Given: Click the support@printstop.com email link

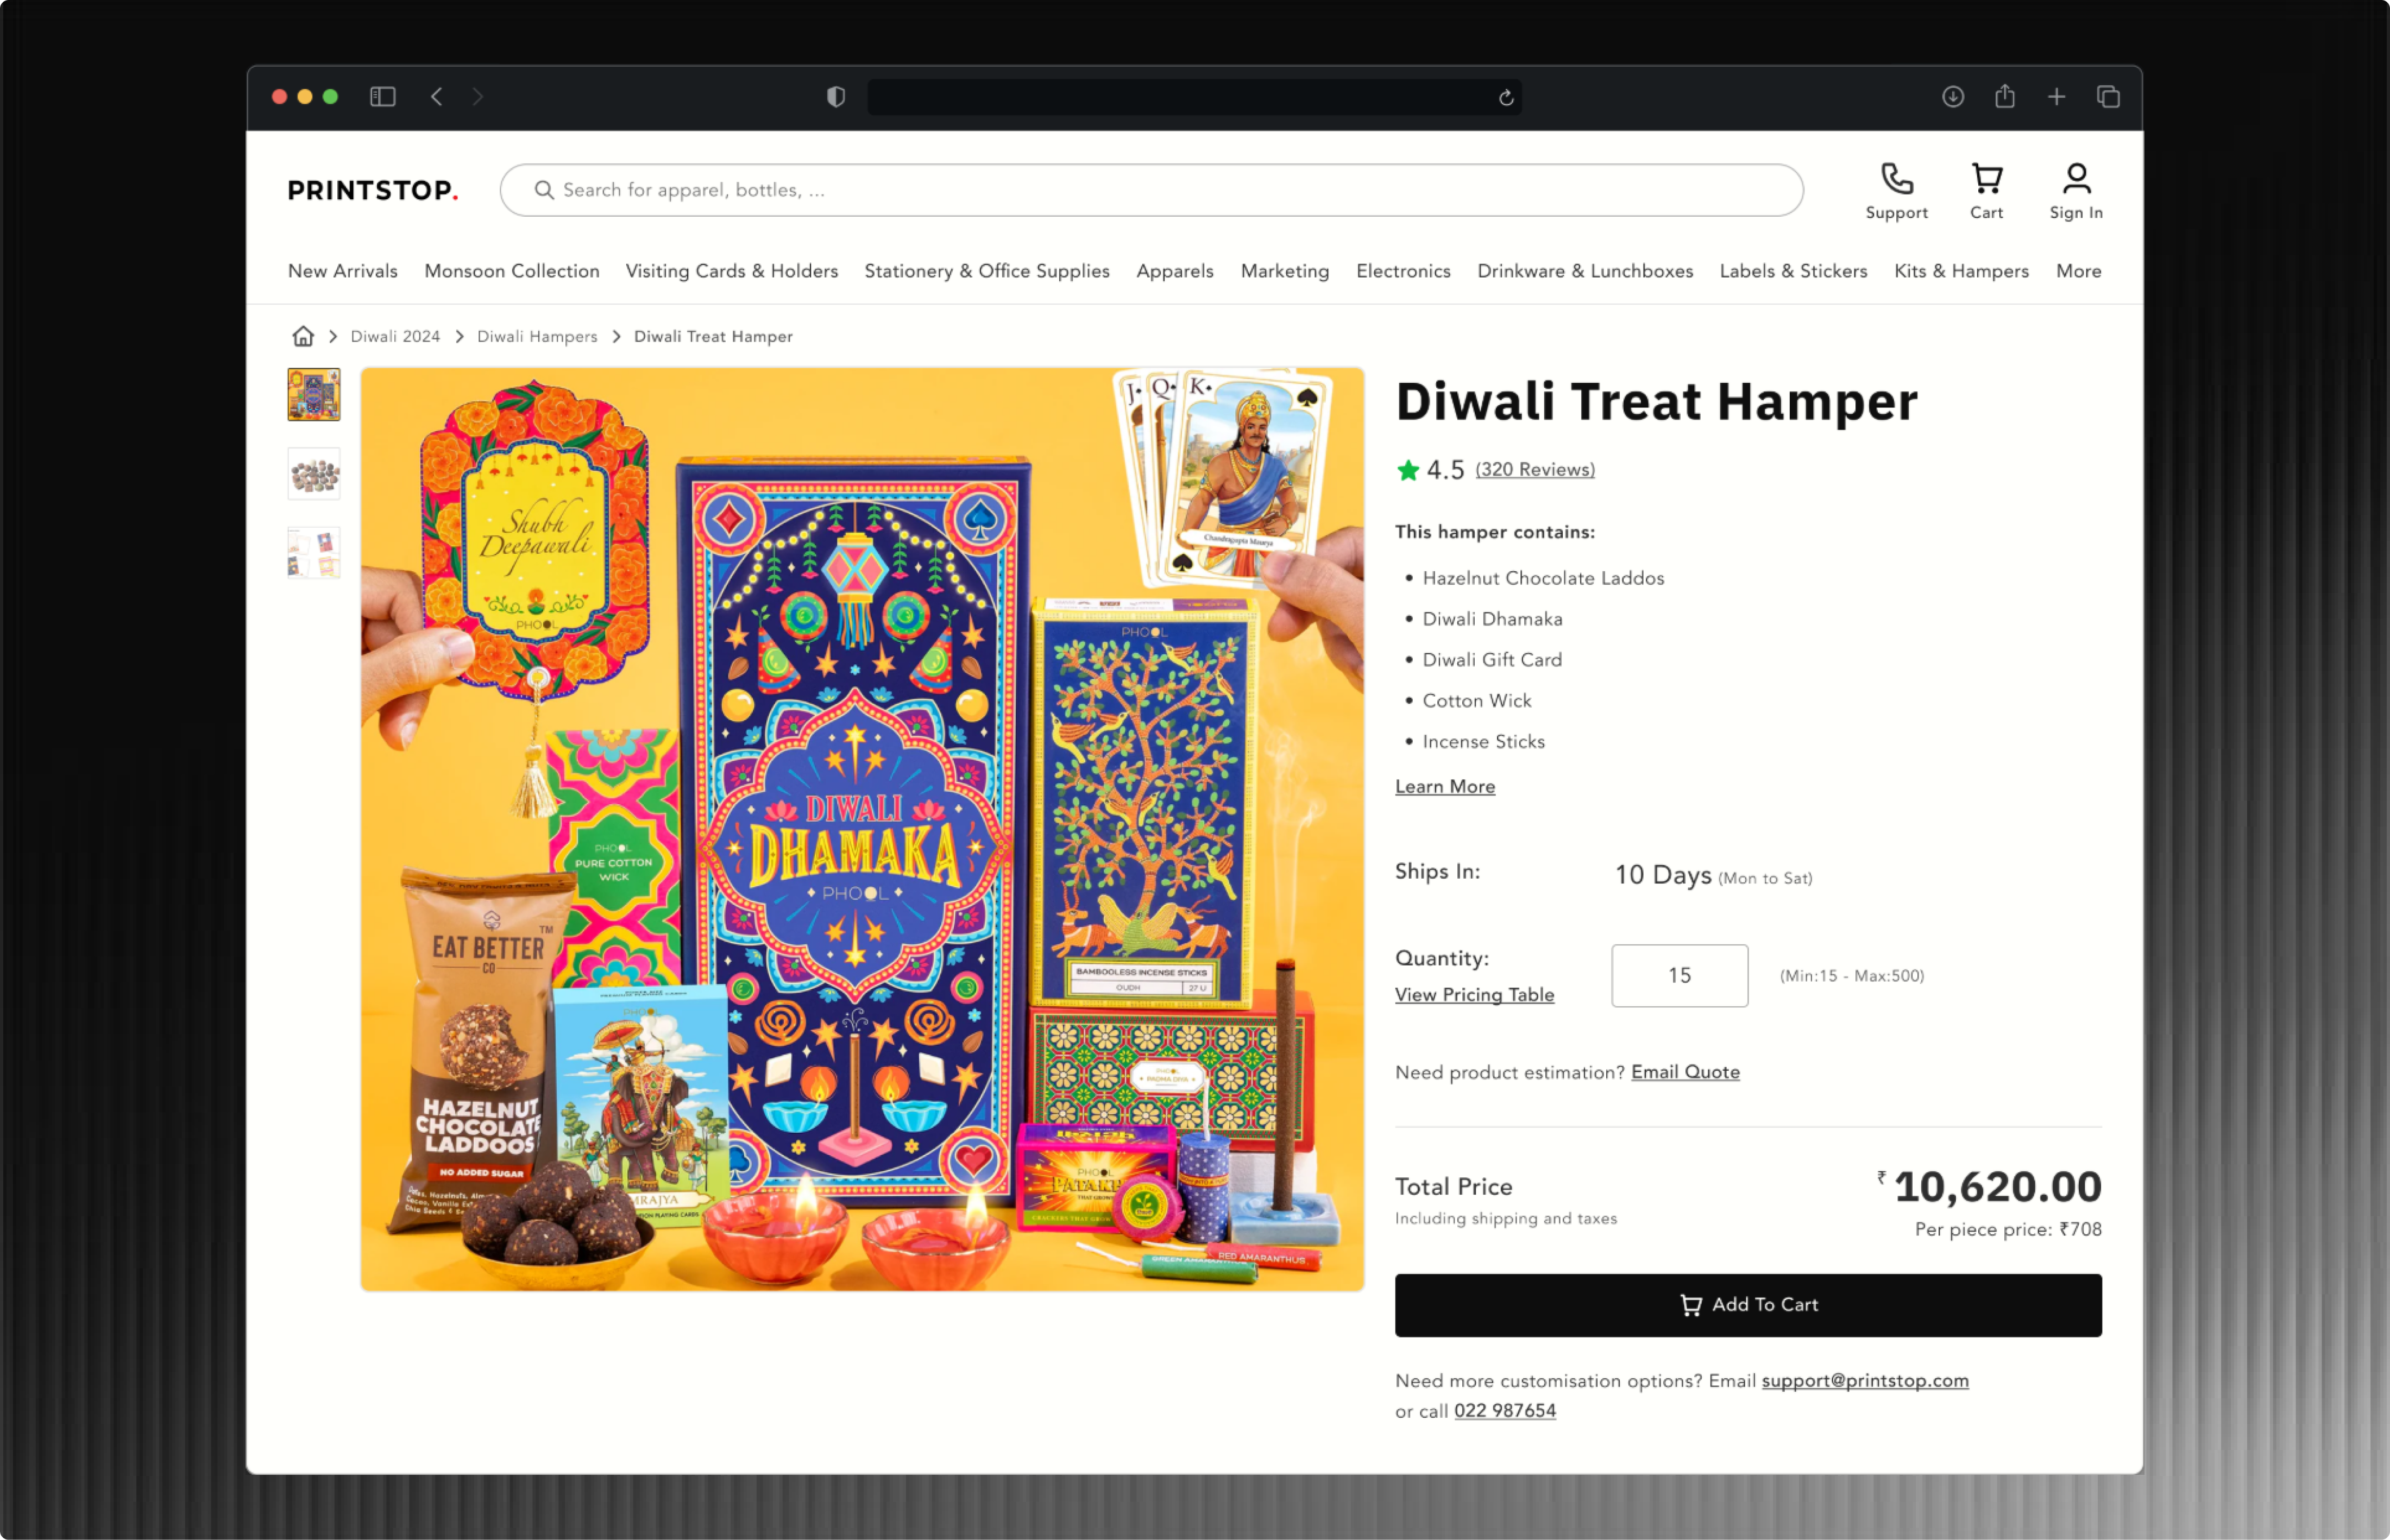Looking at the screenshot, I should (x=1865, y=1381).
